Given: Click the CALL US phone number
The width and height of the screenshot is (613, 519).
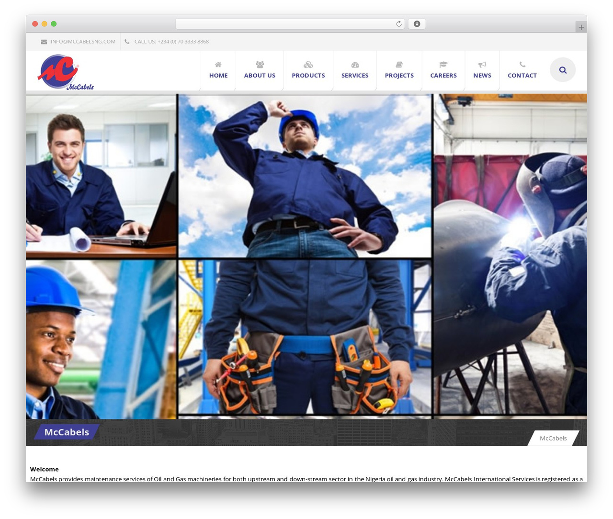Looking at the screenshot, I should (171, 42).
